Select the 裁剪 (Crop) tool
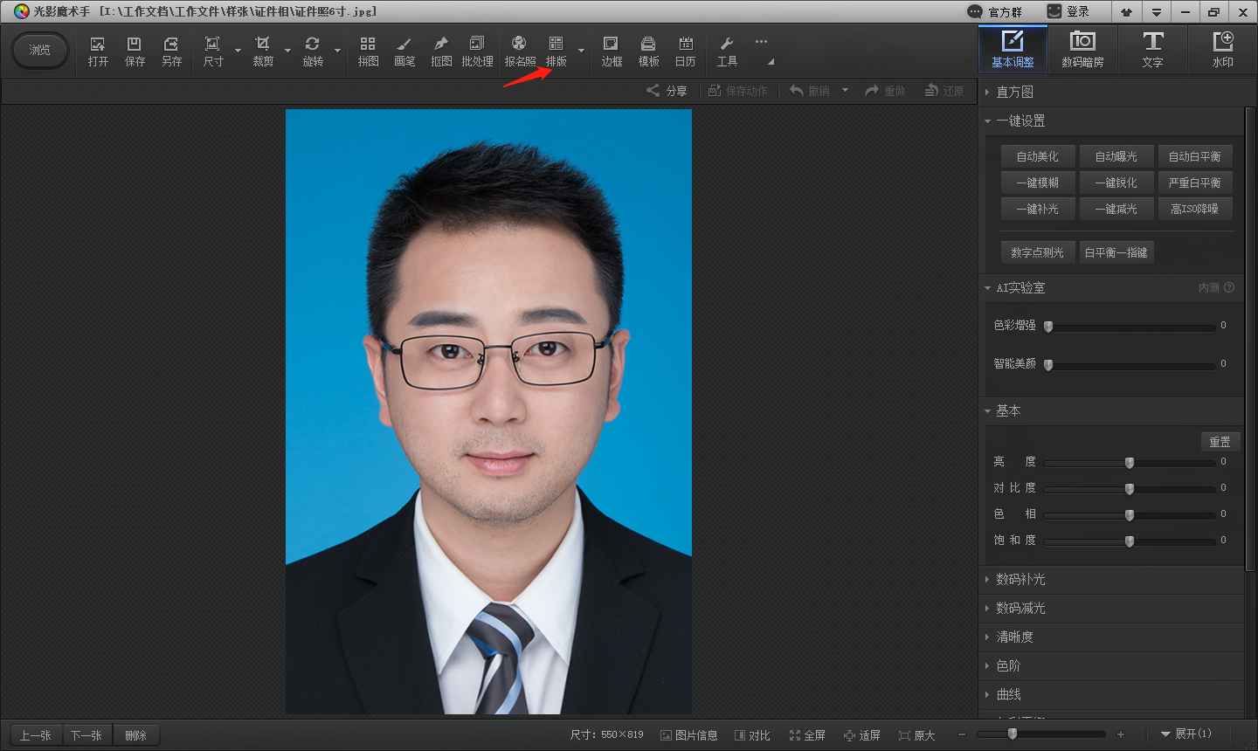Viewport: 1258px width, 751px height. pyautogui.click(x=262, y=51)
